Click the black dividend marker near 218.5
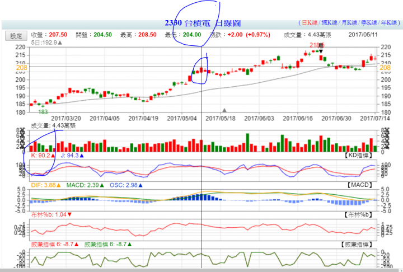403x272 pixels. click(321, 51)
